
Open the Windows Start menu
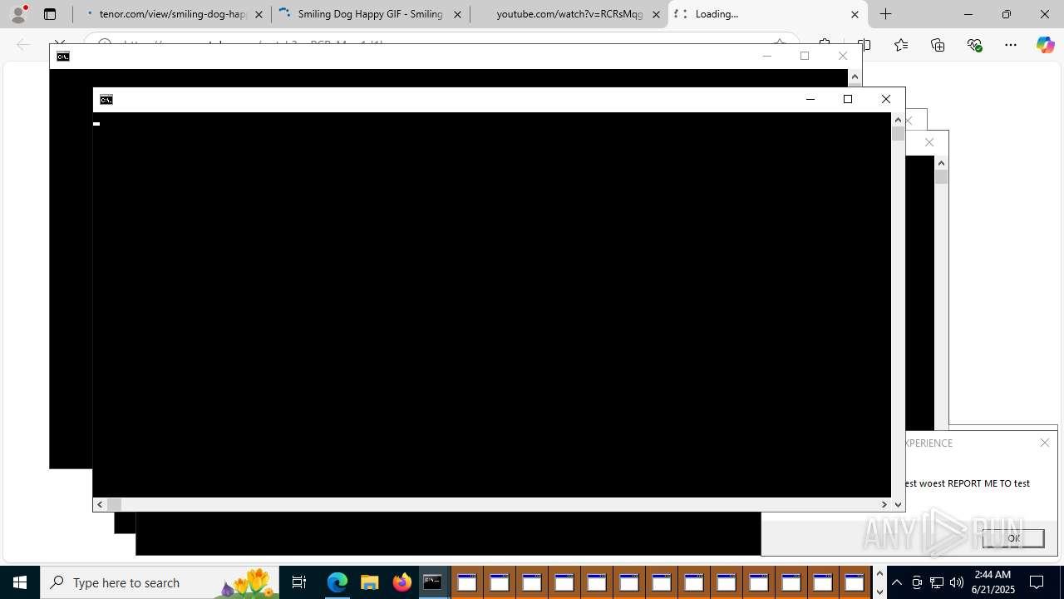20,582
